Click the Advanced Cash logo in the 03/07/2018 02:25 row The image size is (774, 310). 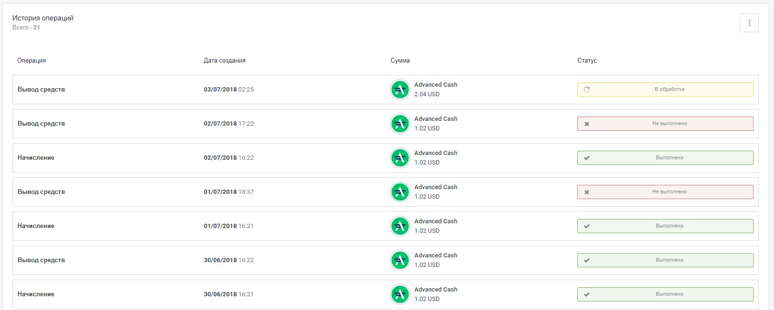[400, 90]
